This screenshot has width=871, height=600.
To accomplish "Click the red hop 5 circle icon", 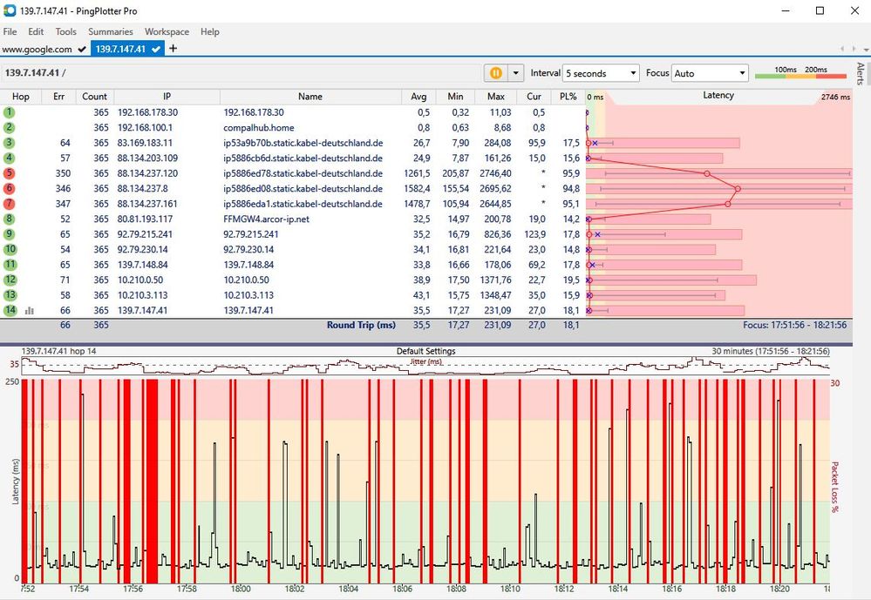I will (9, 173).
